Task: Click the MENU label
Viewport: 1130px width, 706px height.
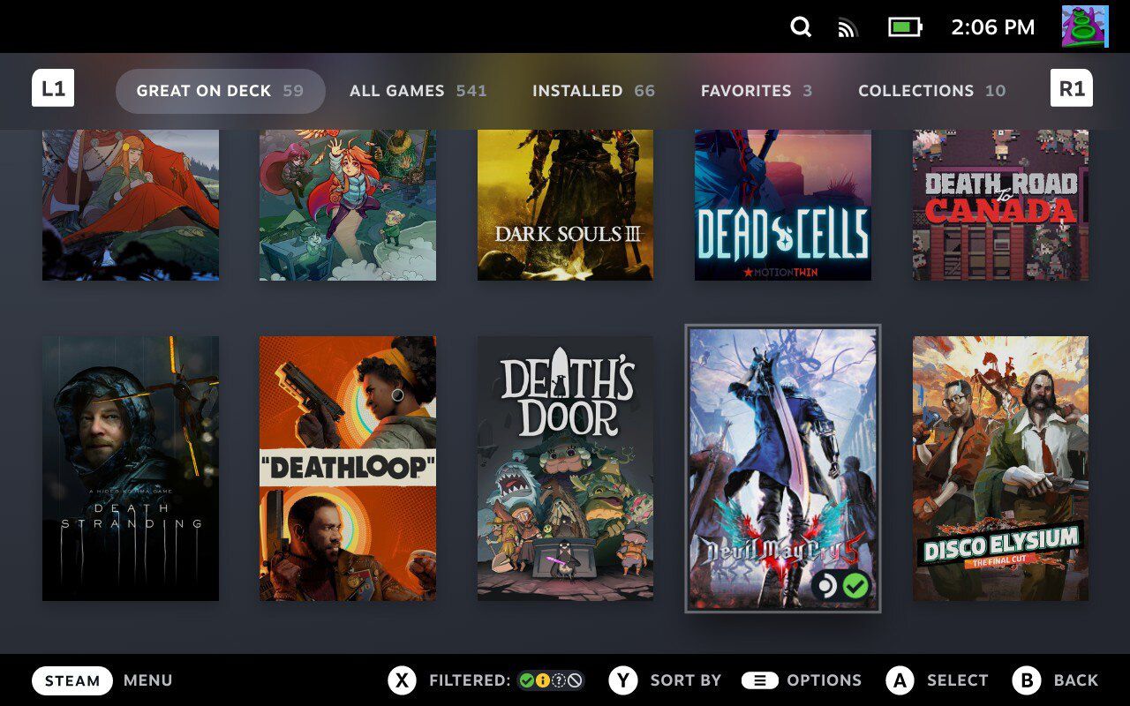Action: click(148, 680)
